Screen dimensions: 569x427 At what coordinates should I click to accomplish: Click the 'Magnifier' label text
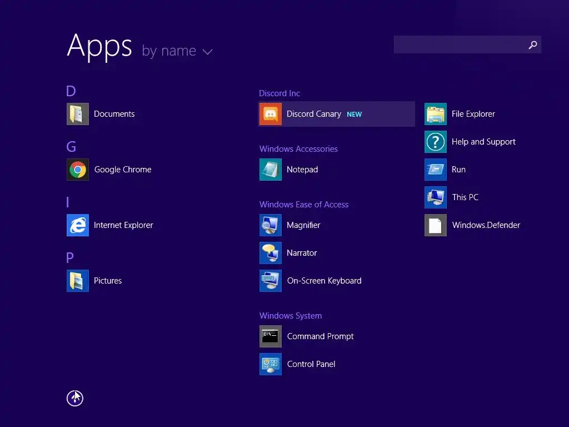tap(303, 225)
